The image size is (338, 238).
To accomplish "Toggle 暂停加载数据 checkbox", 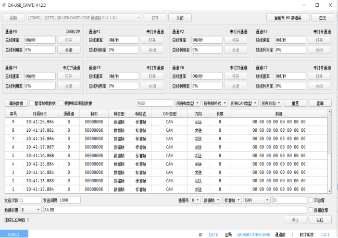I will coord(31,103).
